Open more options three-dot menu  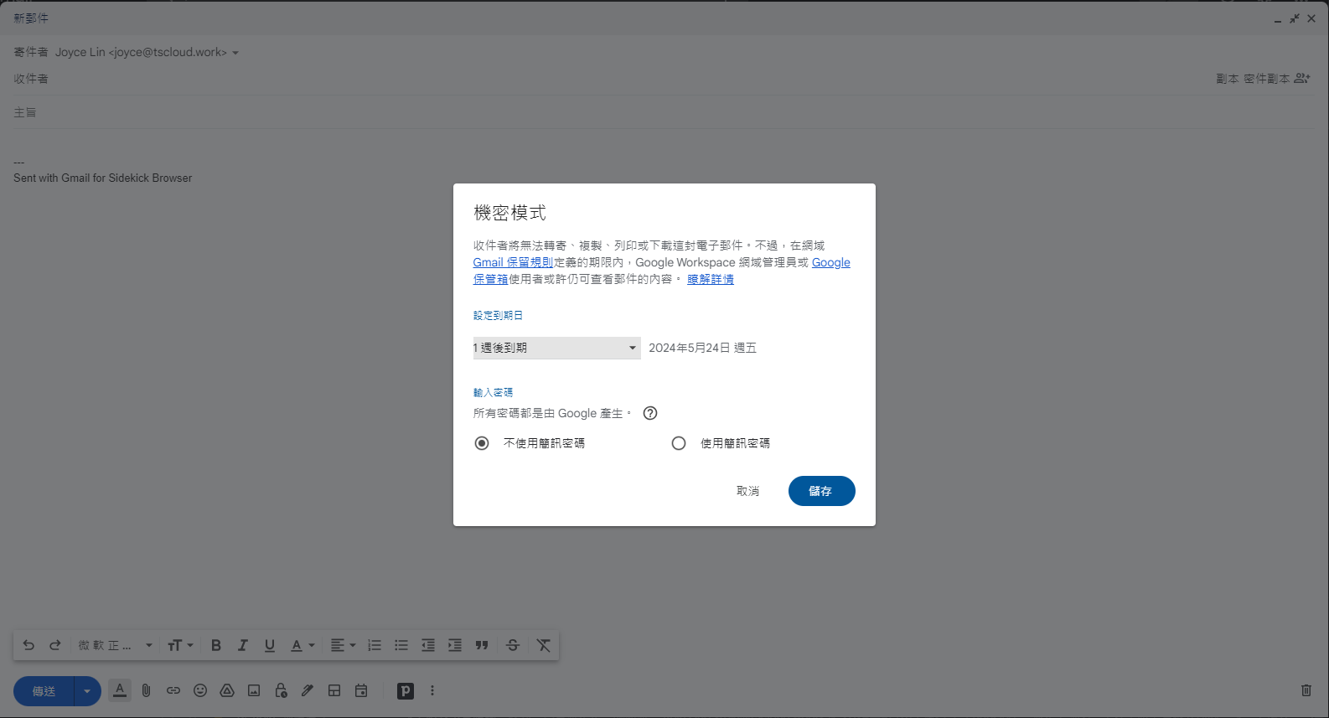[432, 690]
